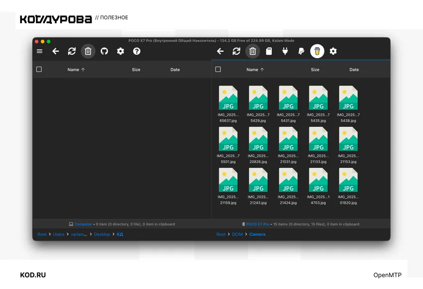Select the file ending in 65637.jpg
The width and height of the screenshot is (423, 289).
click(228, 104)
